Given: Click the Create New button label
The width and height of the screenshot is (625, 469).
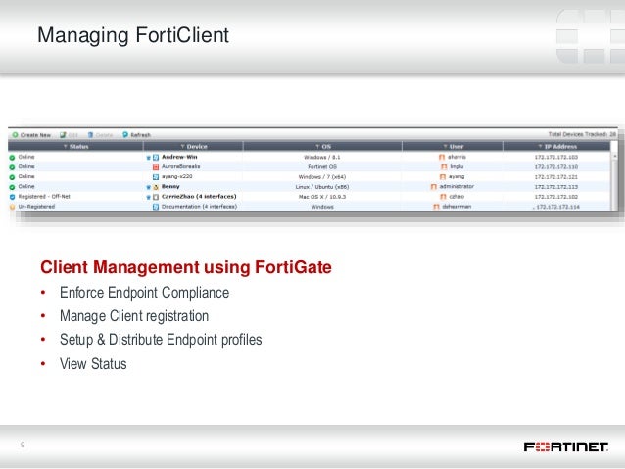Looking at the screenshot, I should (35, 135).
